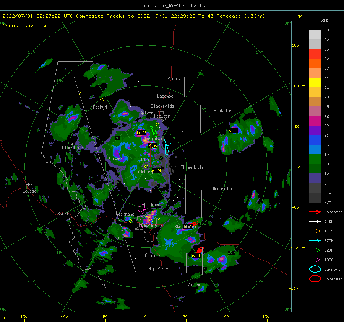Click the Airdrie label

151,204
